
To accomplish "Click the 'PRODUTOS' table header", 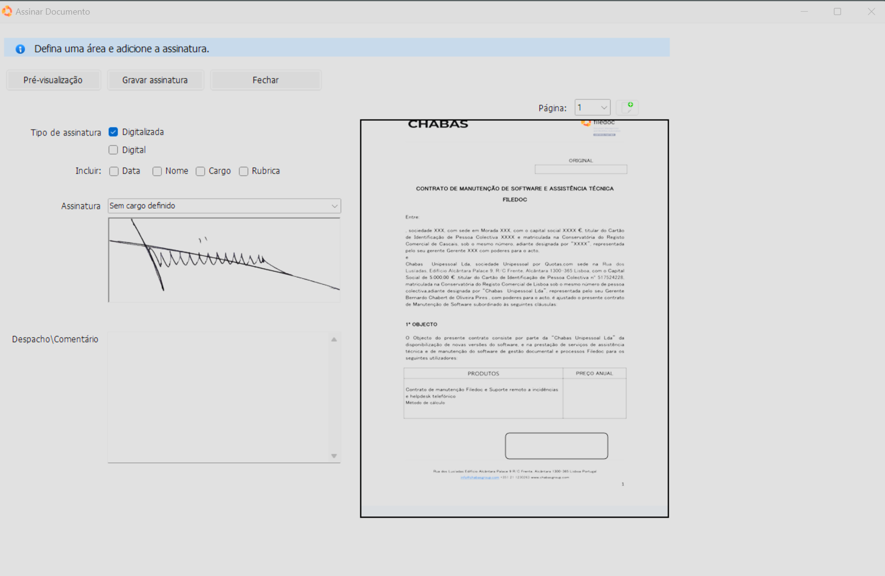I will click(483, 374).
